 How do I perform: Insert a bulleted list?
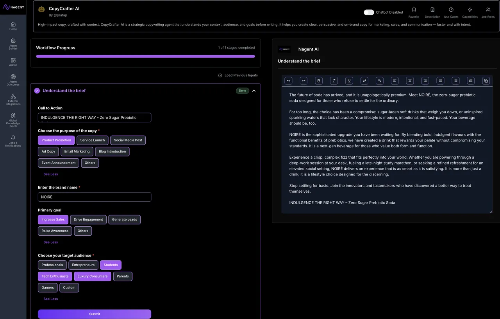pos(455,81)
